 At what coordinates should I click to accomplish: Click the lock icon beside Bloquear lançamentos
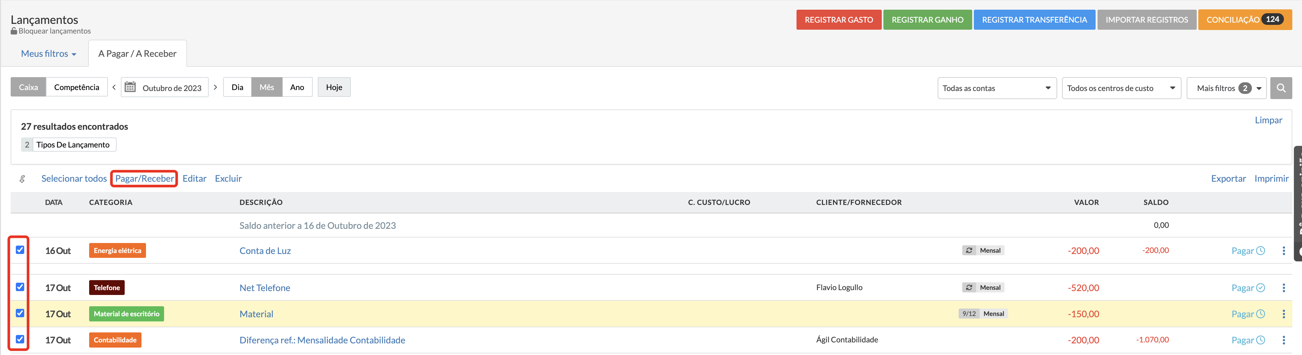14,31
